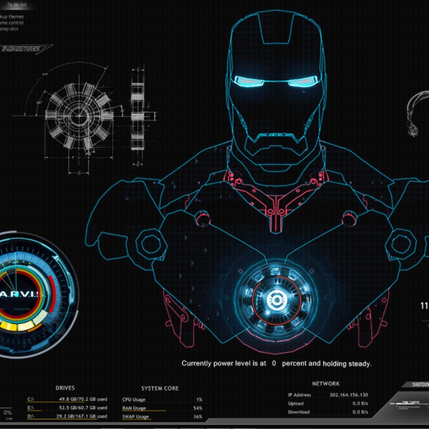Click the Download label
429x429 pixels.
click(x=299, y=412)
